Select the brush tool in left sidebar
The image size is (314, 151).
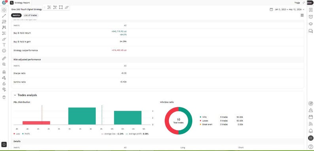(4, 39)
